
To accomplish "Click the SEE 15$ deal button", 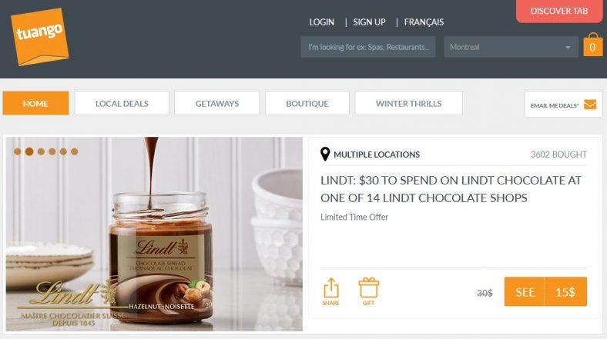I will pos(545,291).
